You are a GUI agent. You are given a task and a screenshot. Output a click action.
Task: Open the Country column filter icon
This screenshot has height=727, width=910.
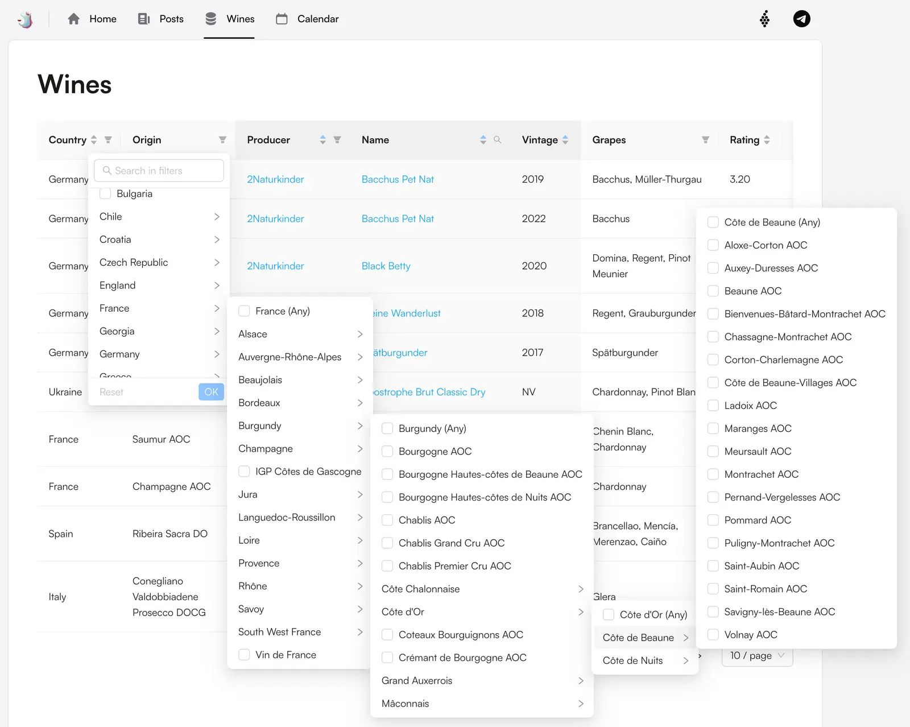(x=108, y=140)
